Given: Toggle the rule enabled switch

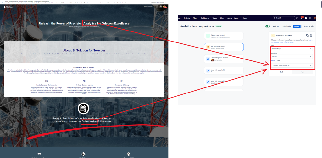Looking at the screenshot, I should [268, 26].
